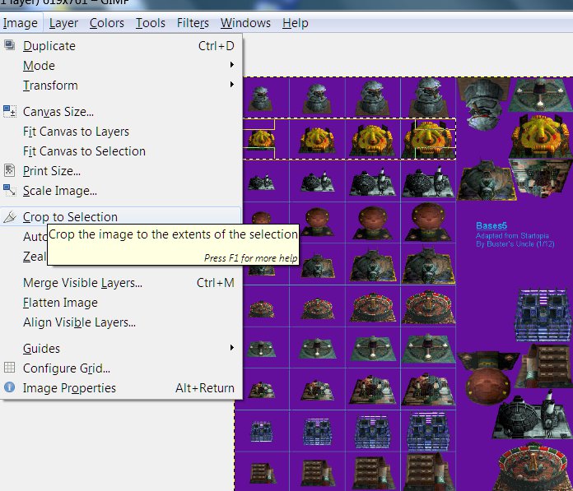Expand the Mode submenu

coord(120,65)
